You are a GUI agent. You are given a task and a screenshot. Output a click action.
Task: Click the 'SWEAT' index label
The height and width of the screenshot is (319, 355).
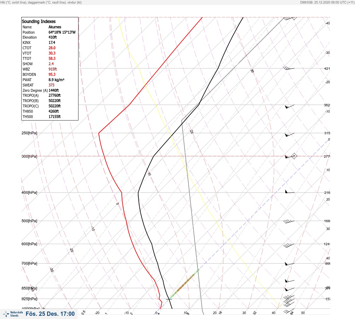click(28, 85)
